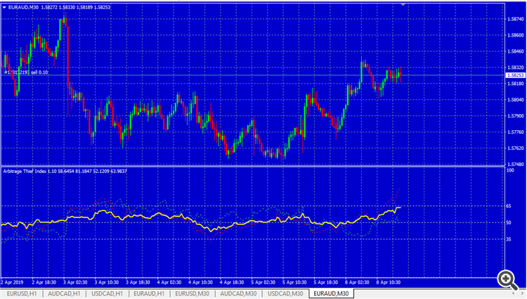527x299 pixels.
Task: Click price scale value 1.57620
Action: [516, 148]
